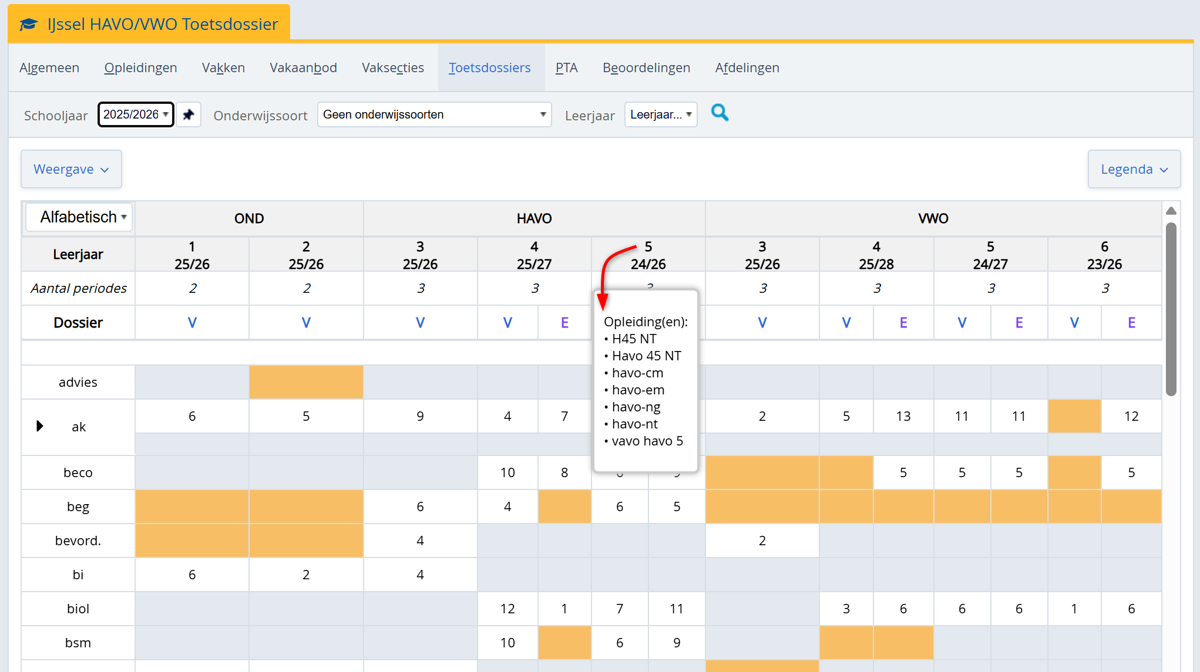
Task: Open the Leerjaar dropdown
Action: coord(660,114)
